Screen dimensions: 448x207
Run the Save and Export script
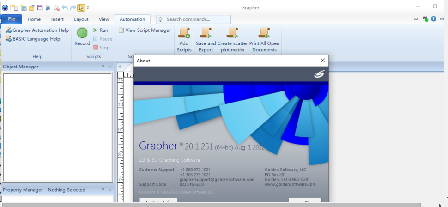[206, 40]
